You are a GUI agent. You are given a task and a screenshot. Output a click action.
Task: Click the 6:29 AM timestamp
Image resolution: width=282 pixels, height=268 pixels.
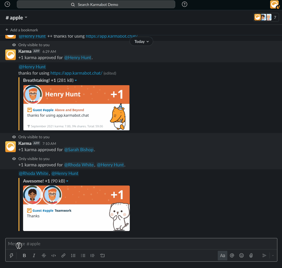(x=49, y=51)
